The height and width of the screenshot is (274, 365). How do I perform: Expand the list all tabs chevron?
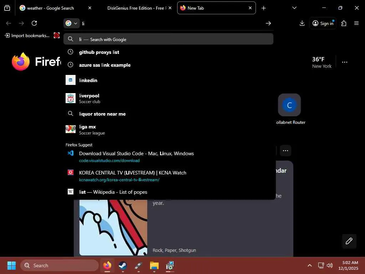294,8
